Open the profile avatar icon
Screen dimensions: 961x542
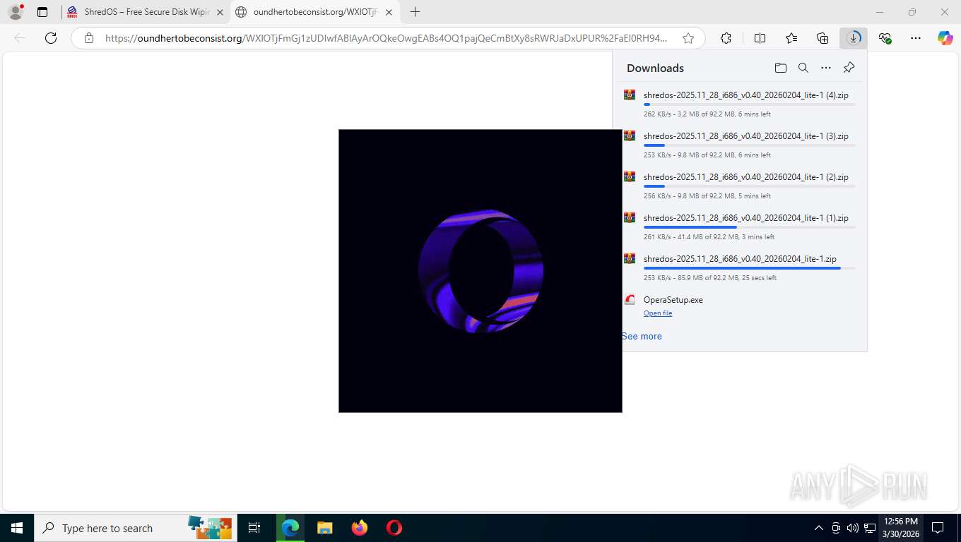click(x=16, y=12)
